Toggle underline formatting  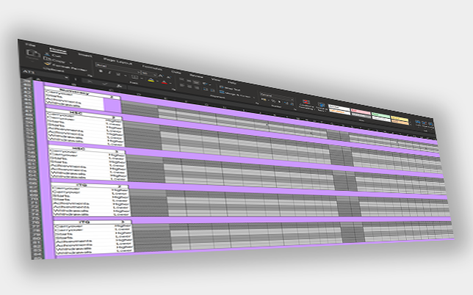(x=118, y=74)
